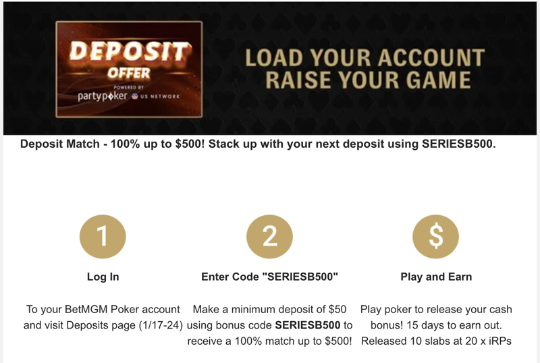
Task: Click the gold number 1 step icon
Action: [x=103, y=237]
